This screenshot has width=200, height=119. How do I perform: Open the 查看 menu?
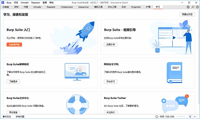pyautogui.click(x=45, y=2)
